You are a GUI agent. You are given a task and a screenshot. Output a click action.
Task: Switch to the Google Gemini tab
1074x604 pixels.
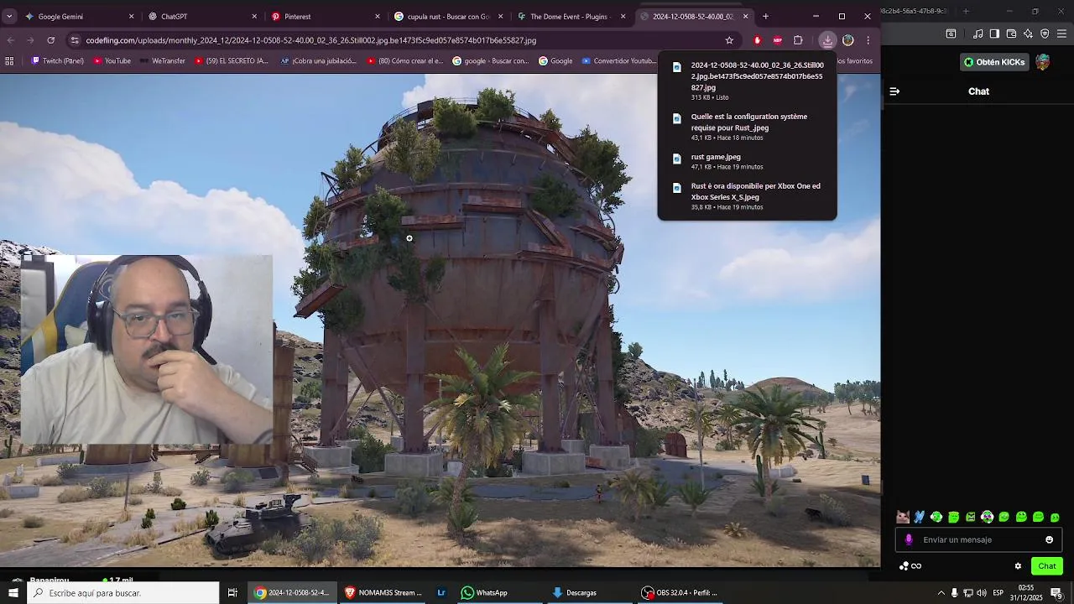click(x=80, y=16)
